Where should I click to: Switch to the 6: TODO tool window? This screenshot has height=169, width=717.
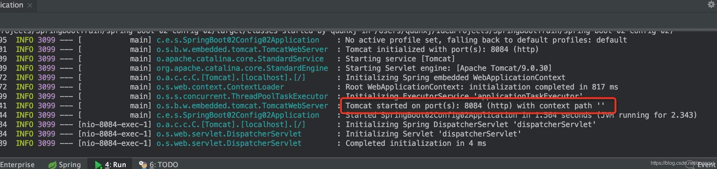tap(164, 165)
